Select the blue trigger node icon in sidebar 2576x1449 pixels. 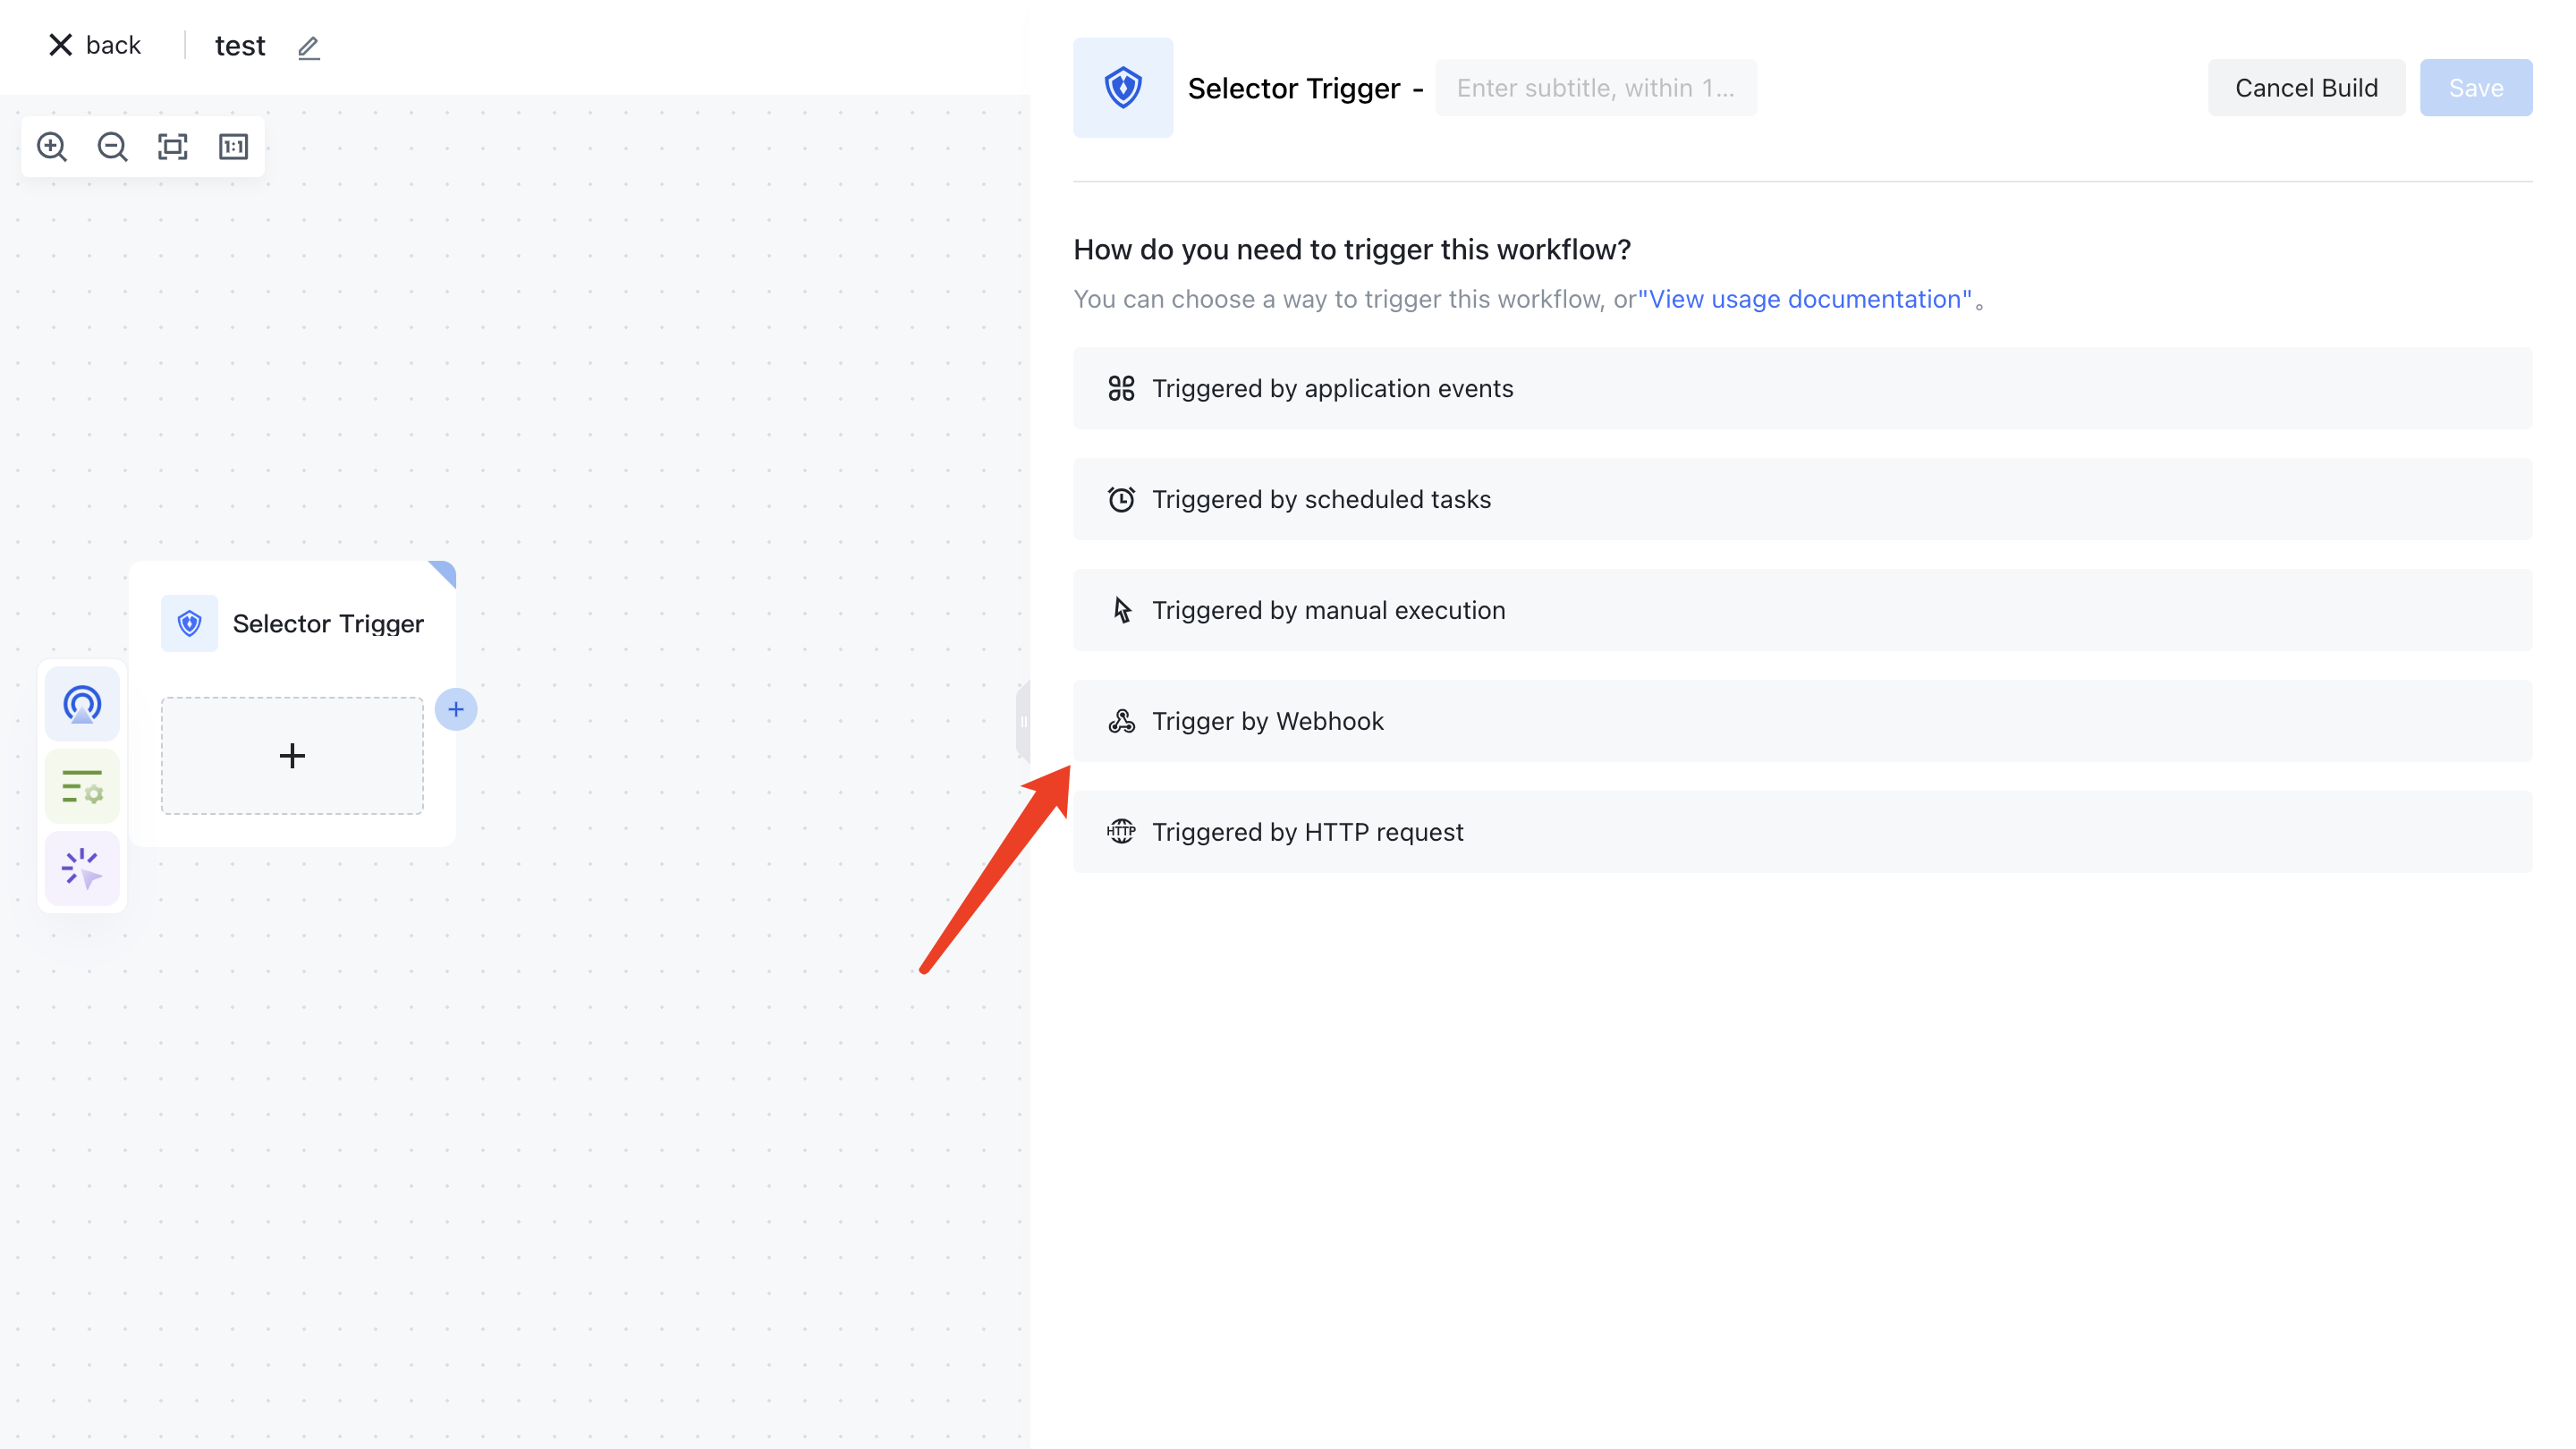pyautogui.click(x=82, y=704)
